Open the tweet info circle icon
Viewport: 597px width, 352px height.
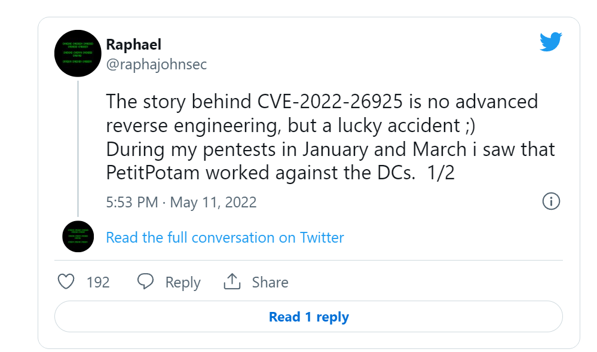pyautogui.click(x=551, y=201)
